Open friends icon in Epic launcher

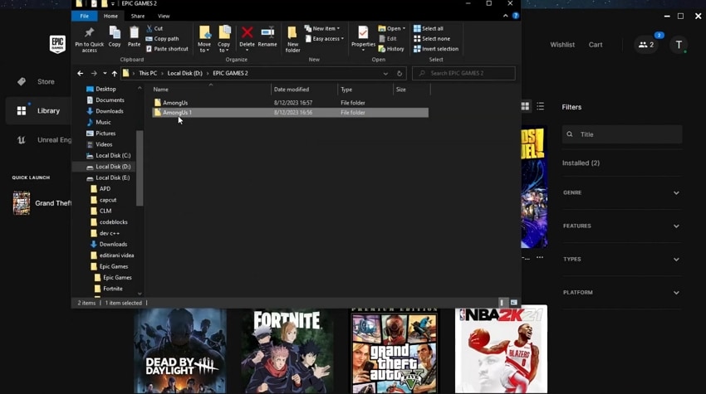[x=646, y=45]
